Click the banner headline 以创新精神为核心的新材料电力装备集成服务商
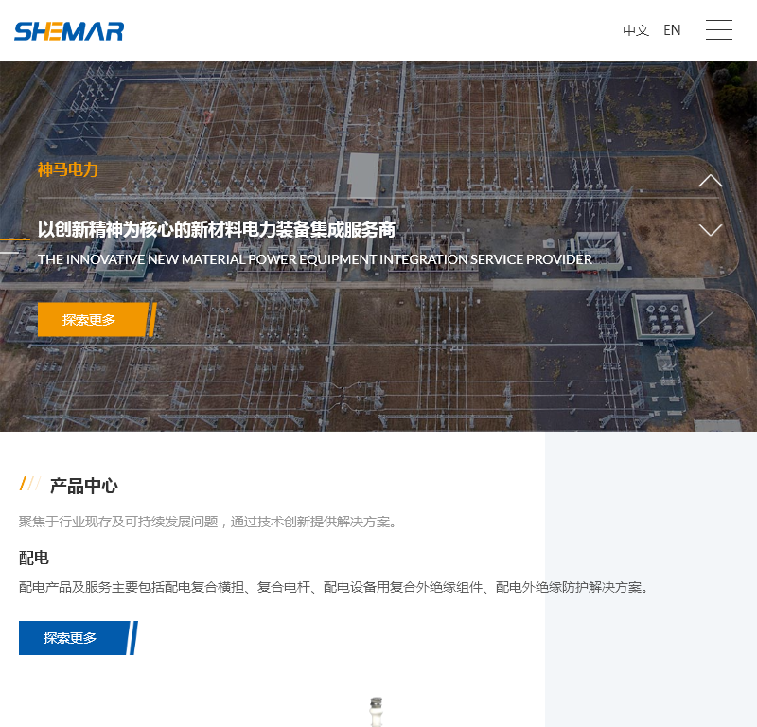The image size is (757, 727). [218, 228]
